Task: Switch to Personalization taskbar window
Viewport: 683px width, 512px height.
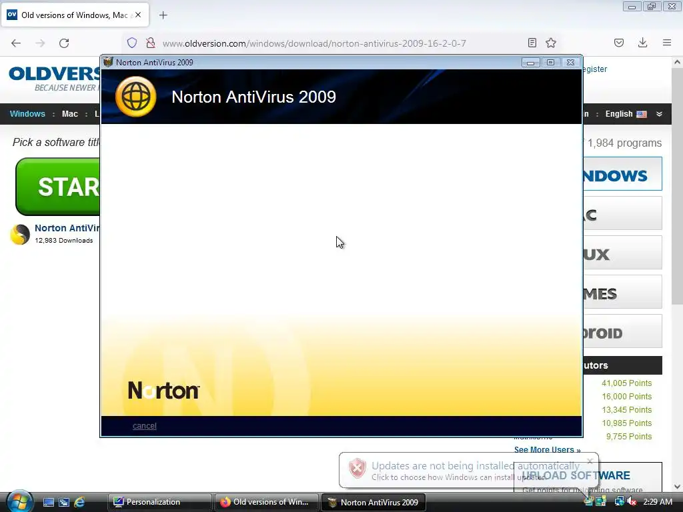Action: pos(159,502)
